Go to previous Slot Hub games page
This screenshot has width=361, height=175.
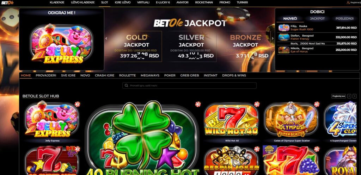pos(349,96)
